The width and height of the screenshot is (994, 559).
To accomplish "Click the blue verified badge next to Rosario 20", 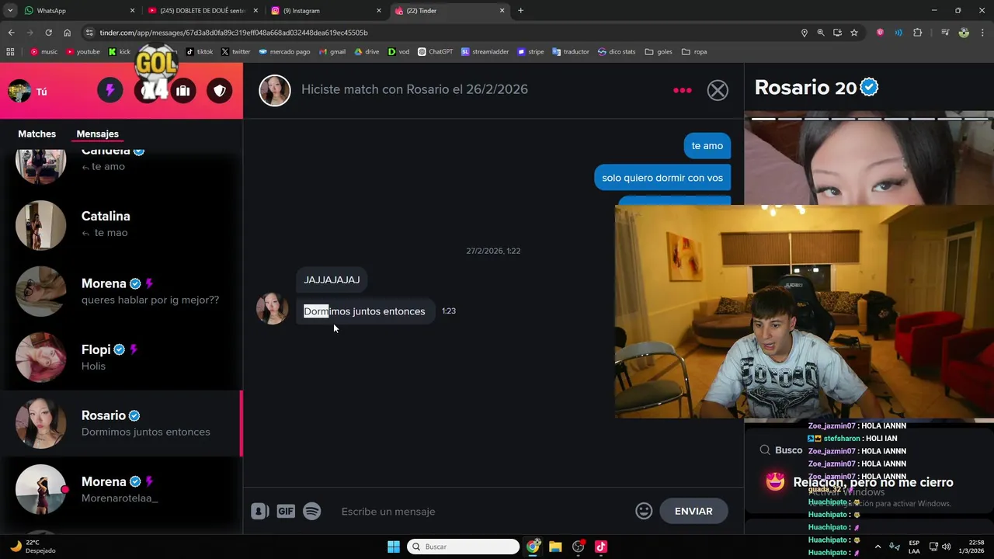I will 870,88.
